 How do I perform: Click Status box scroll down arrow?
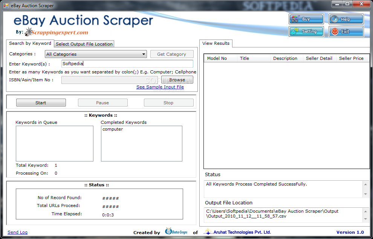coord(365,194)
